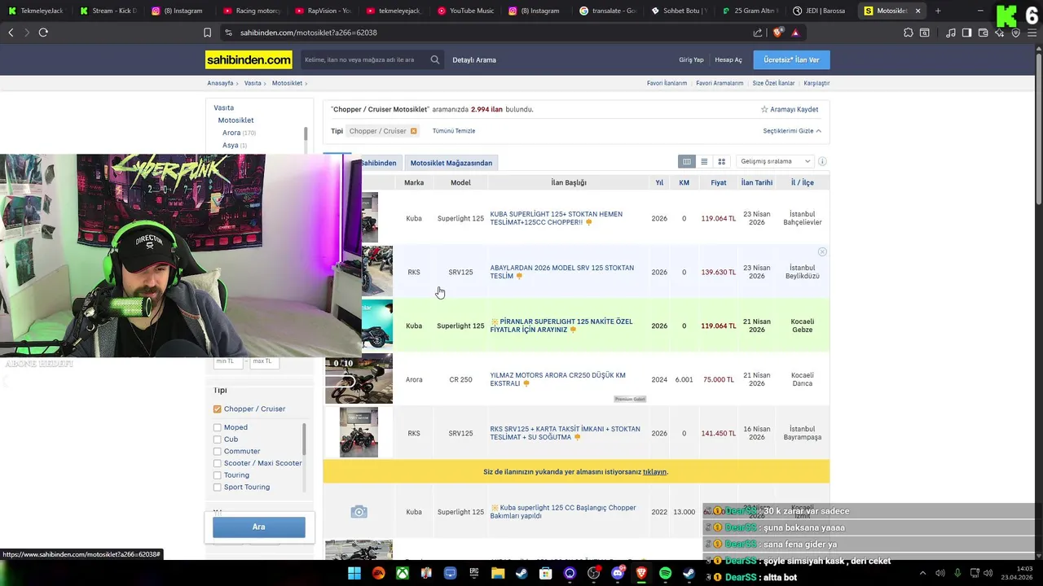This screenshot has height=586, width=1043.
Task: Open Epic Games launcher from taskbar
Action: click(x=474, y=574)
